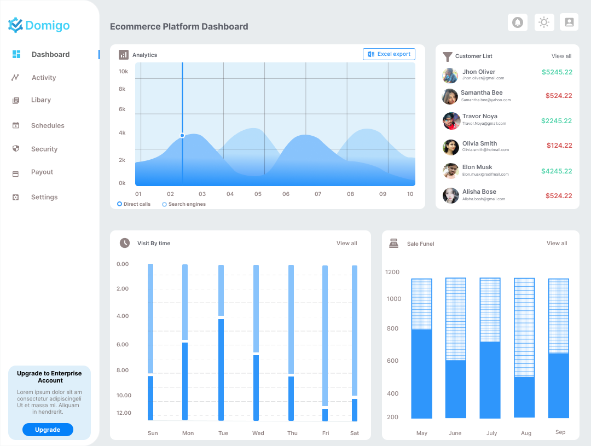This screenshot has height=446, width=591.
Task: Click the Domigo logo
Action: (39, 25)
